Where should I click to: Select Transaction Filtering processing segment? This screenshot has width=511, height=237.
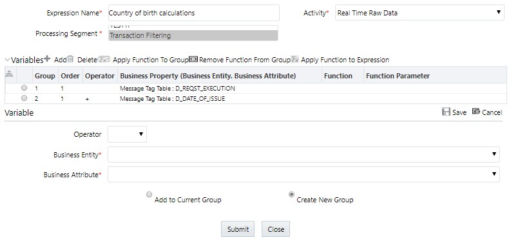[x=193, y=35]
